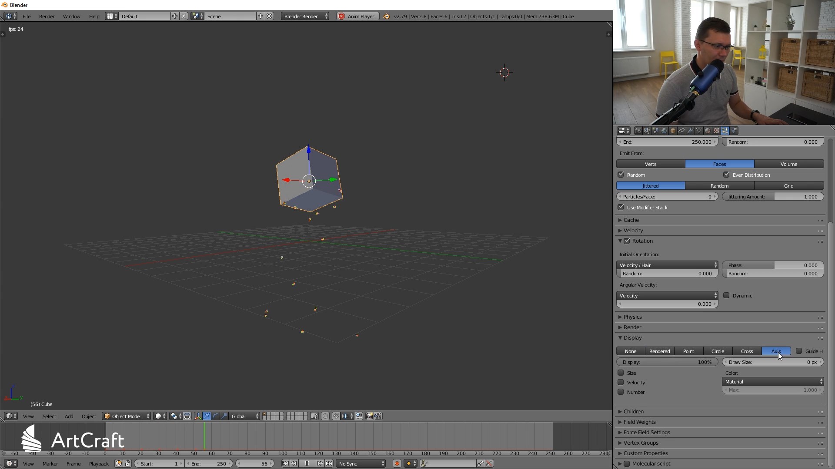Uncheck the Even Distribution checkbox

pyautogui.click(x=726, y=175)
